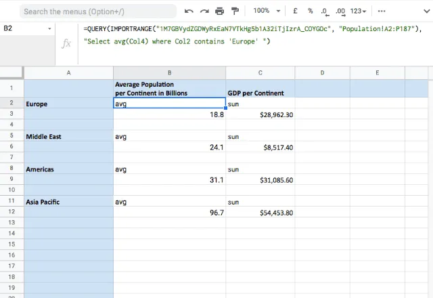
Task: Click the Undo icon
Action: point(189,12)
